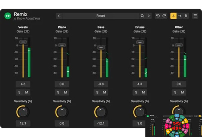
Task: Click Bass sensitivity value -12.1
Action: pos(101,123)
